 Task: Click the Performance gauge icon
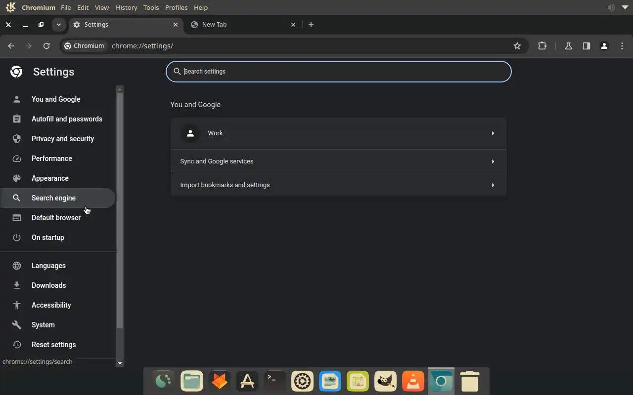[x=17, y=158]
